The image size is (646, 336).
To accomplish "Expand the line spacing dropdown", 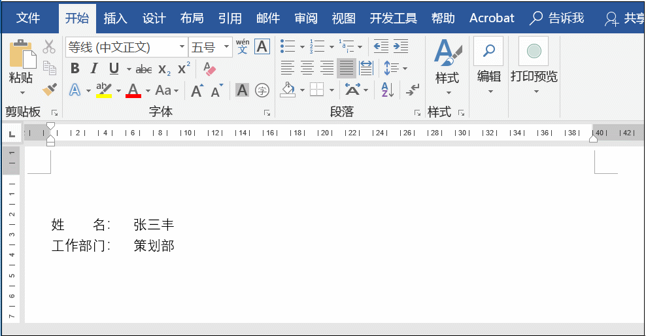I will (x=405, y=69).
